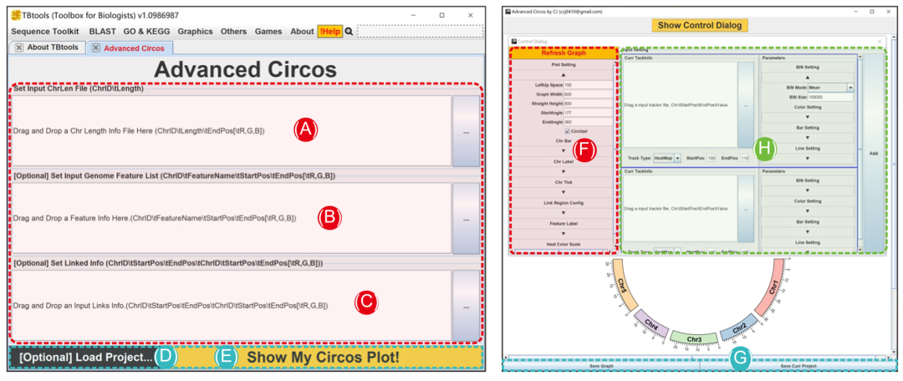Browse for Genome Feature List file

coord(466,219)
